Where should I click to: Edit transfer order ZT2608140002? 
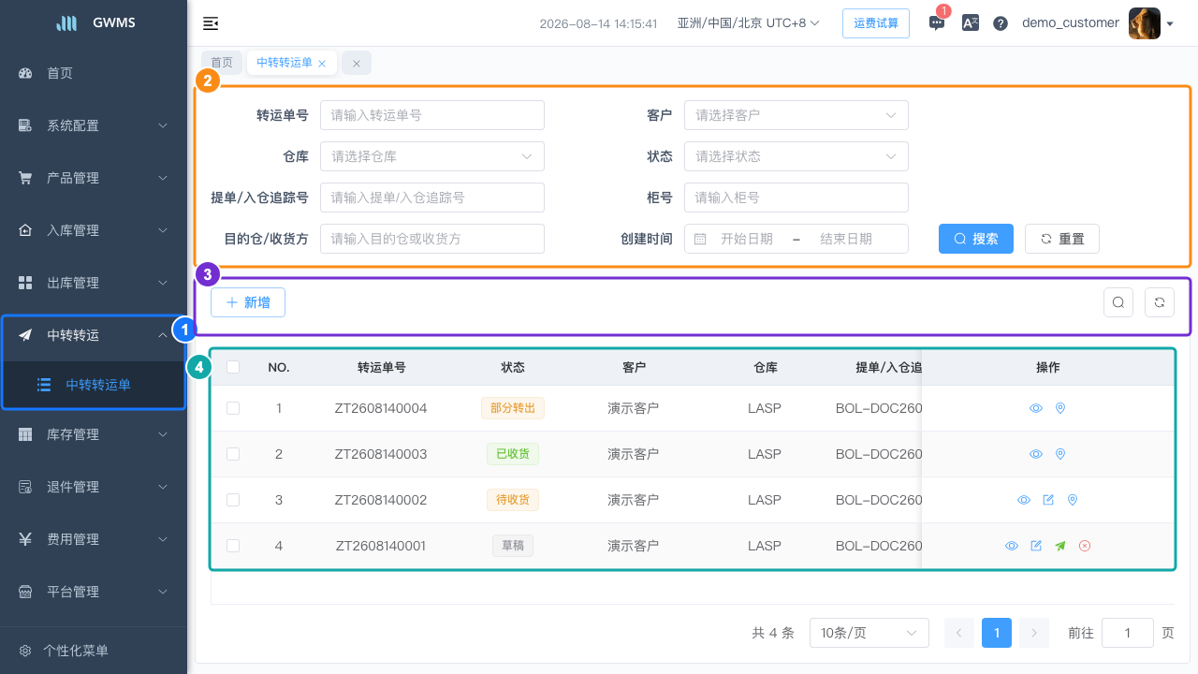pos(1048,500)
